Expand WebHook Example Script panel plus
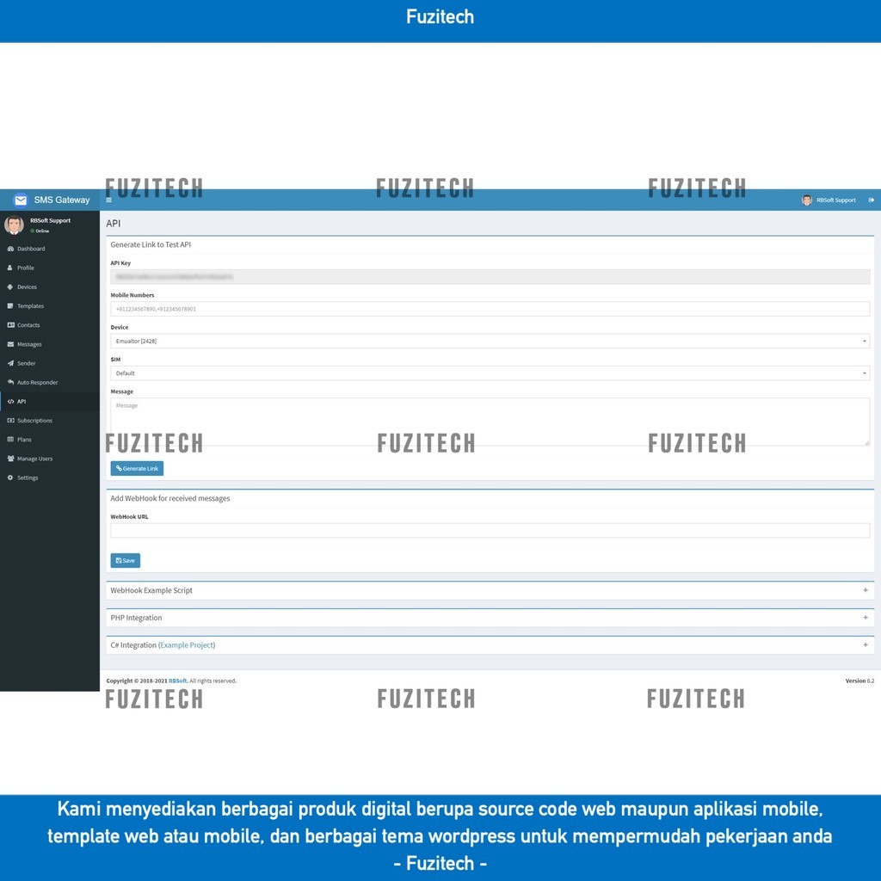881x881 pixels. tap(866, 590)
